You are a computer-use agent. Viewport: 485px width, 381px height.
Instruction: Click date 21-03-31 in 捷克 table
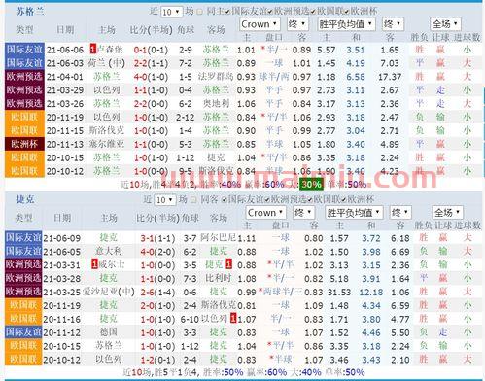pyautogui.click(x=61, y=265)
